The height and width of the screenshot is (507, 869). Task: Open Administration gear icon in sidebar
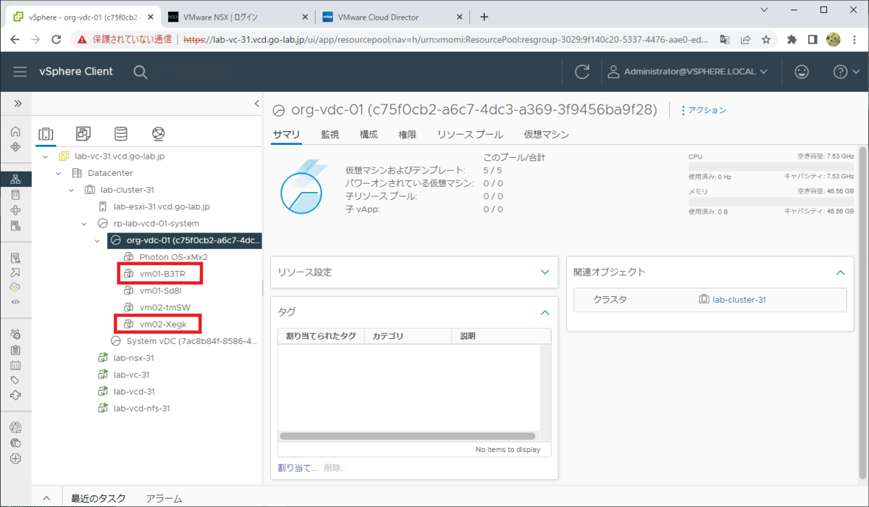16,334
